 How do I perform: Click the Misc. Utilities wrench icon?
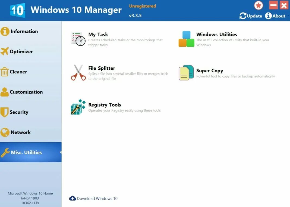coord(5,153)
